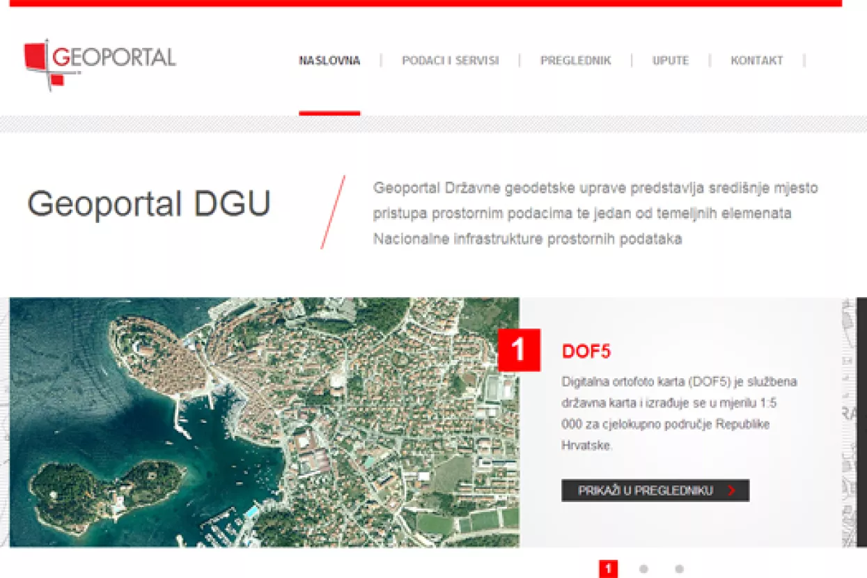Image resolution: width=867 pixels, height=578 pixels.
Task: Click the red number 1 badge on the slide
Action: click(x=519, y=350)
